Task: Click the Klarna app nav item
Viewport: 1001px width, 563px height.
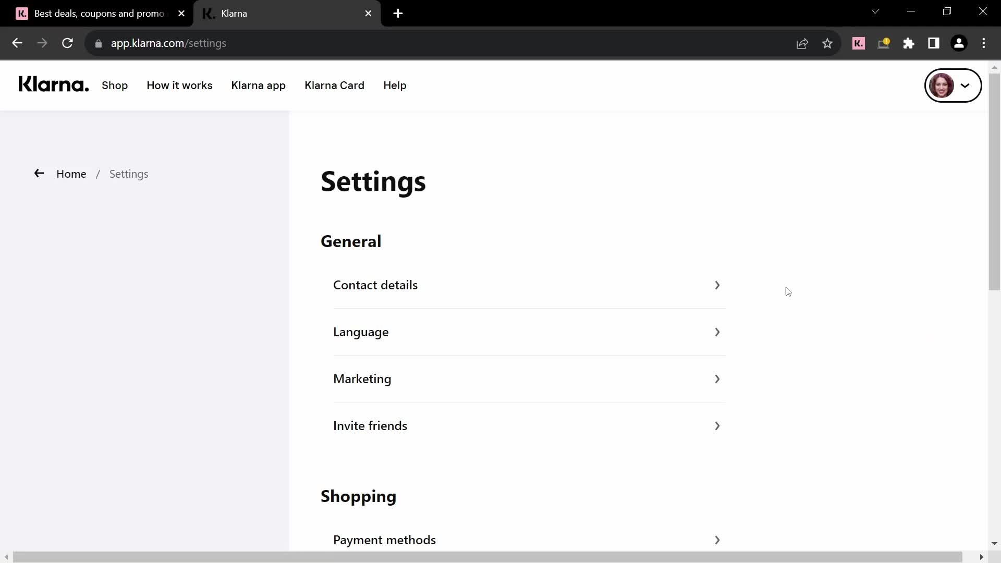Action: click(259, 84)
